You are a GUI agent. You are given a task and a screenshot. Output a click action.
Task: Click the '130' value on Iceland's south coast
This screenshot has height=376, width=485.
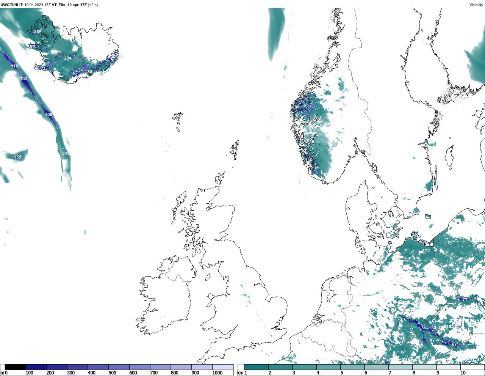coord(89,72)
